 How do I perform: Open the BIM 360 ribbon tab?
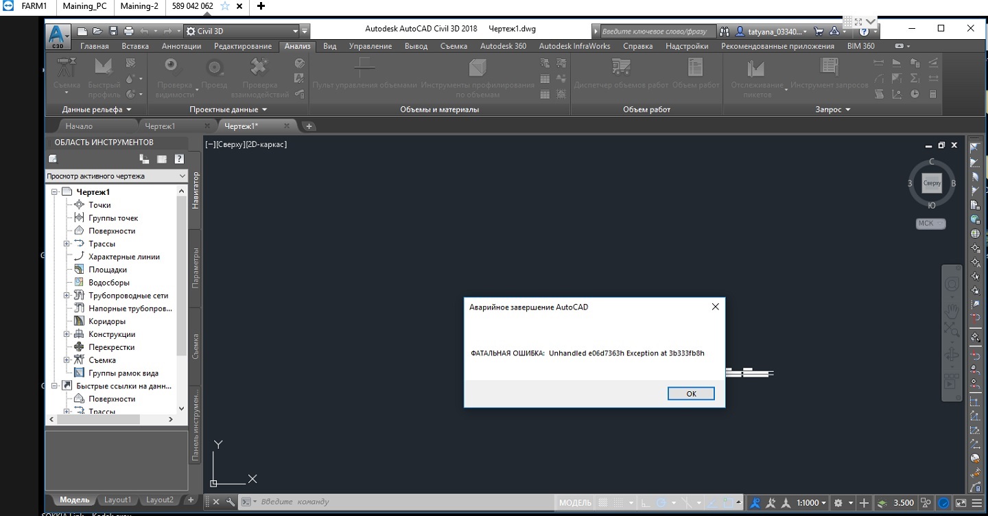tap(861, 46)
